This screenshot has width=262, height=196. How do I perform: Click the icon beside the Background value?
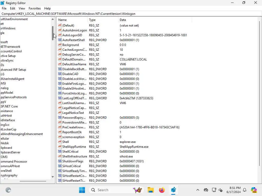point(60,45)
